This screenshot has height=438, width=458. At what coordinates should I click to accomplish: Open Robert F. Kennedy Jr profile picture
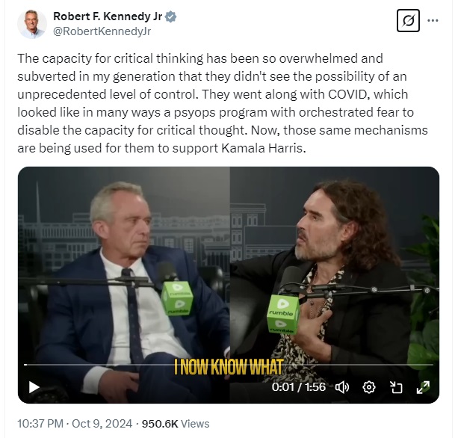[32, 24]
